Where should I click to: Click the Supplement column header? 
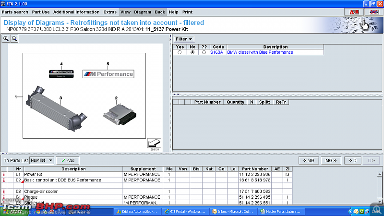(143, 169)
